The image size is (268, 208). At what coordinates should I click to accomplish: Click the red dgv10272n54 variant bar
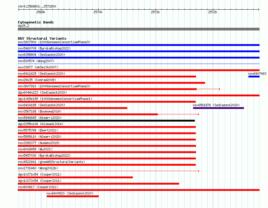(98, 184)
